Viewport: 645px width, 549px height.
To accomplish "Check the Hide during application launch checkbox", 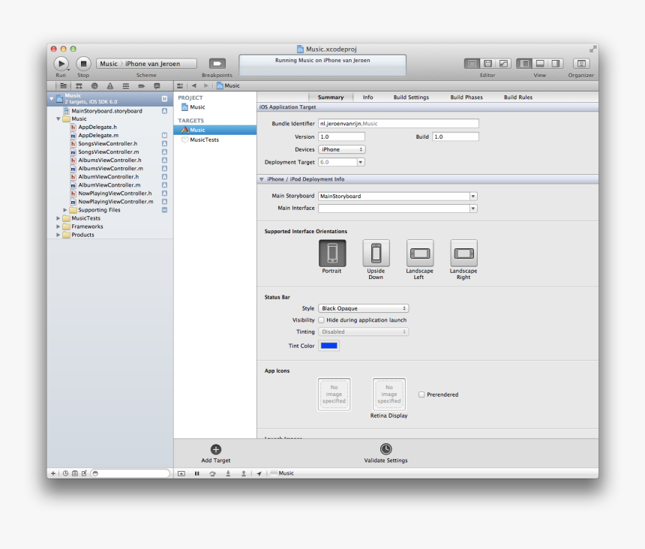I will [320, 319].
